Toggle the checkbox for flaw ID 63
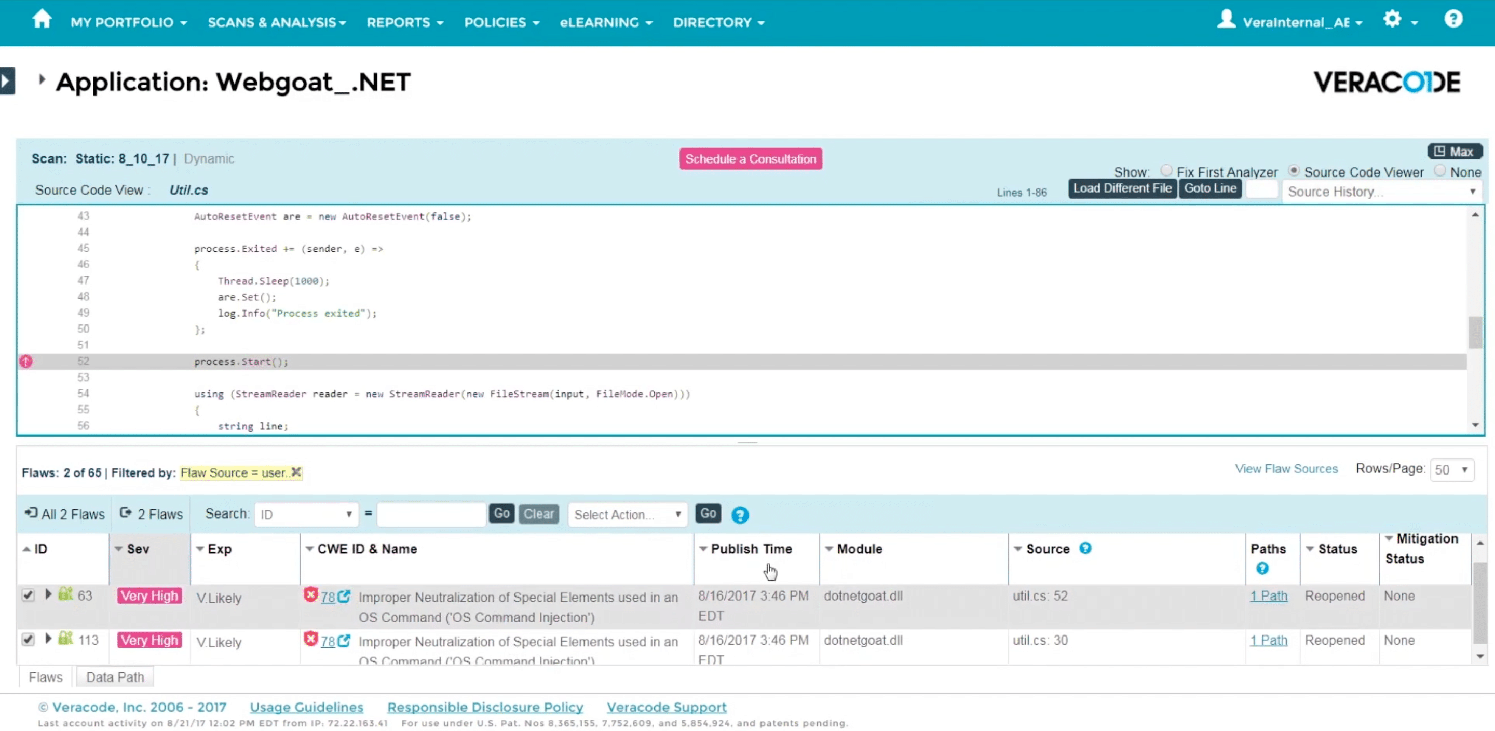Screen dimensions: 1495x731 28,594
